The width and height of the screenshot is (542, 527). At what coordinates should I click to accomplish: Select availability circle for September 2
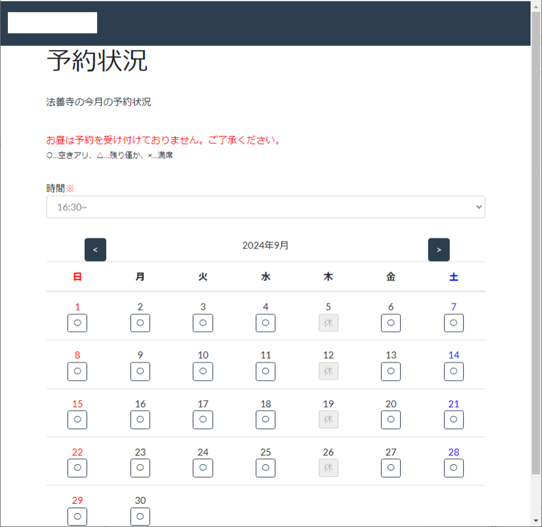pos(140,323)
